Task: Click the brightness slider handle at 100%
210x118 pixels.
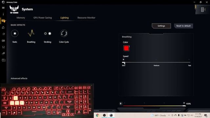Action: tap(184, 106)
